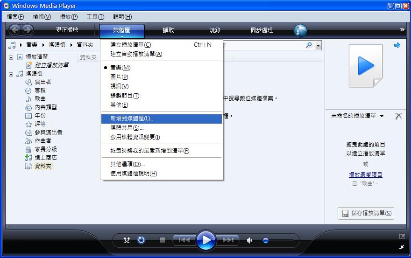Open 評等 in the library tree
Image resolution: width=411 pixels, height=258 pixels.
point(40,124)
